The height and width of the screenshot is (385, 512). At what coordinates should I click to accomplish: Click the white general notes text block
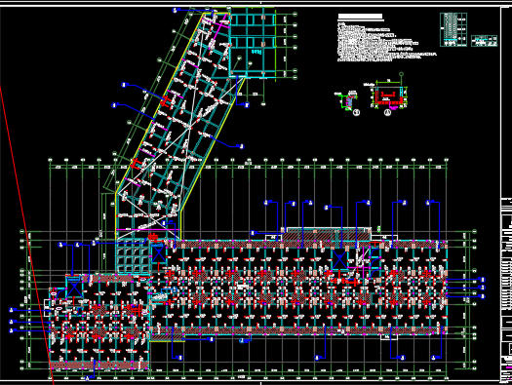(387, 42)
